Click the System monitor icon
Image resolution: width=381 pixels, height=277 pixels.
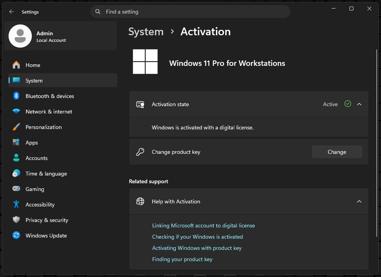tap(16, 80)
